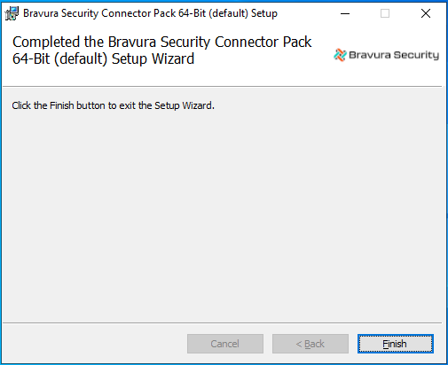Minimize the Connector Pack Setup window
Viewport: 448px width, 365px height.
coord(345,13)
